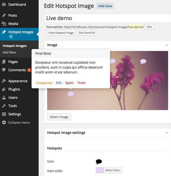
Task: Click the Collapse menu arrow icon
Action: [4, 123]
